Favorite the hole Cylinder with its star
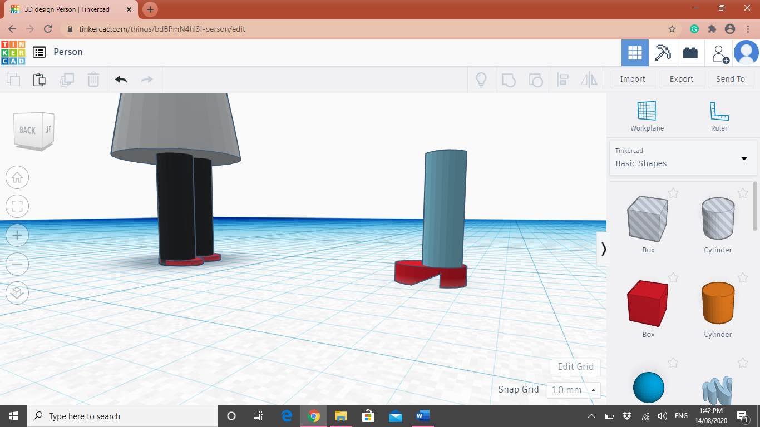 742,193
